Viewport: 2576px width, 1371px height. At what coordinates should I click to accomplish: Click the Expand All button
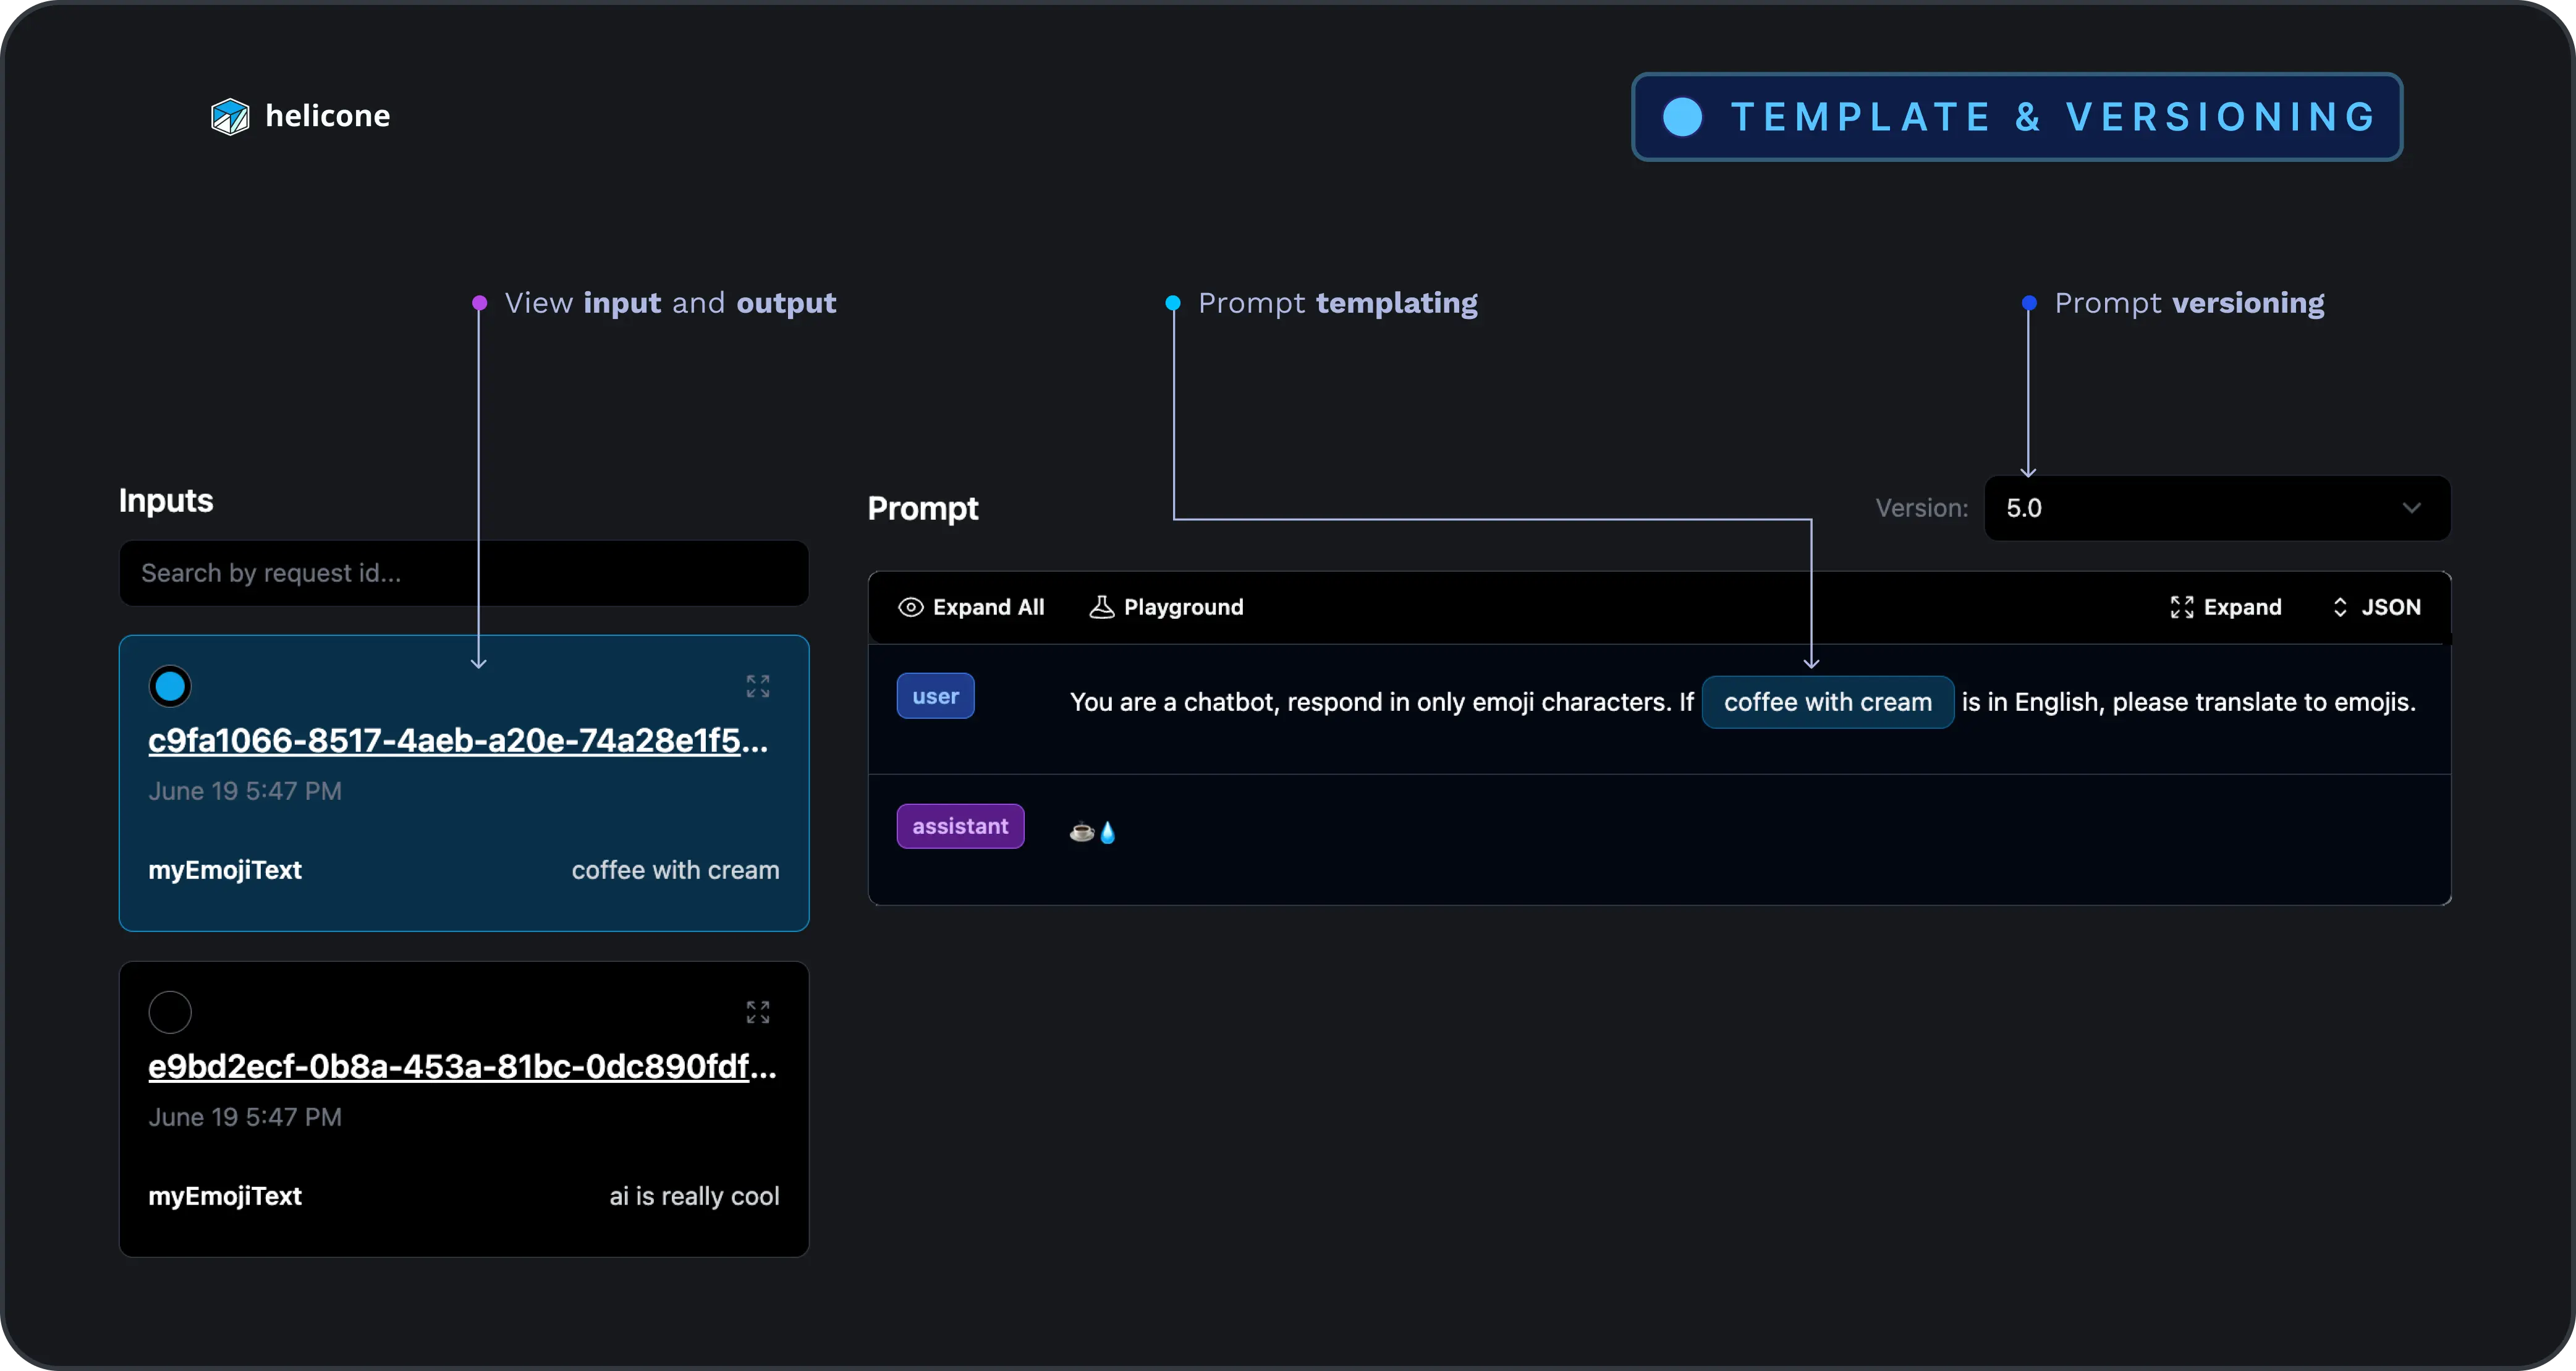(x=971, y=607)
